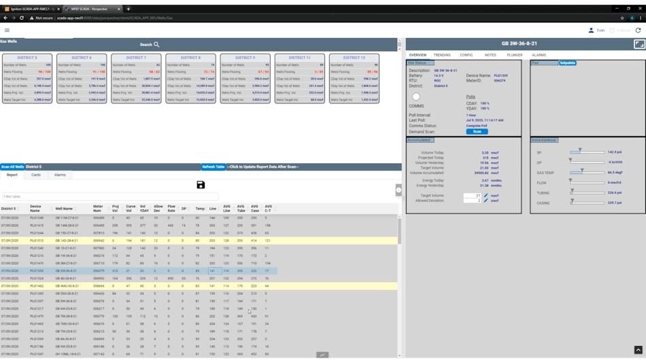Sort table by Flow Rate column
This screenshot has height=363, width=646.
(171, 209)
